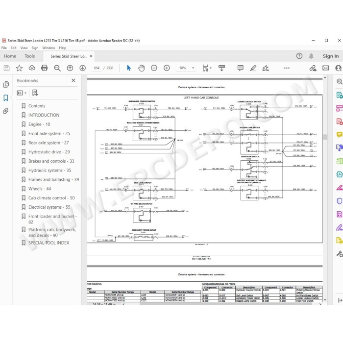Upload the file to cloud
The width and height of the screenshot is (343, 343).
[x=32, y=68]
